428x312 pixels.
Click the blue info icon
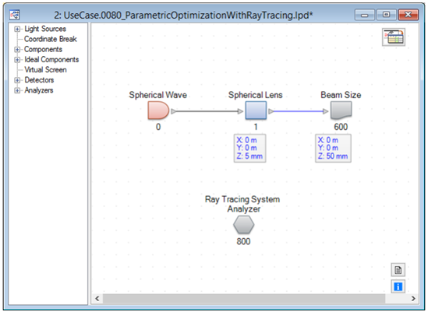(x=398, y=286)
